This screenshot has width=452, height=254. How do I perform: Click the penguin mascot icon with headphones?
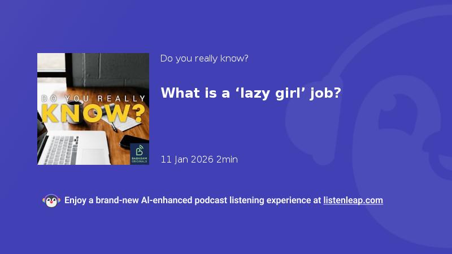[x=51, y=201]
